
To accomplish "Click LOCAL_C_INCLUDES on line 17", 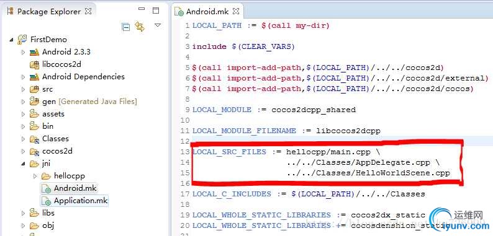I will point(232,194).
